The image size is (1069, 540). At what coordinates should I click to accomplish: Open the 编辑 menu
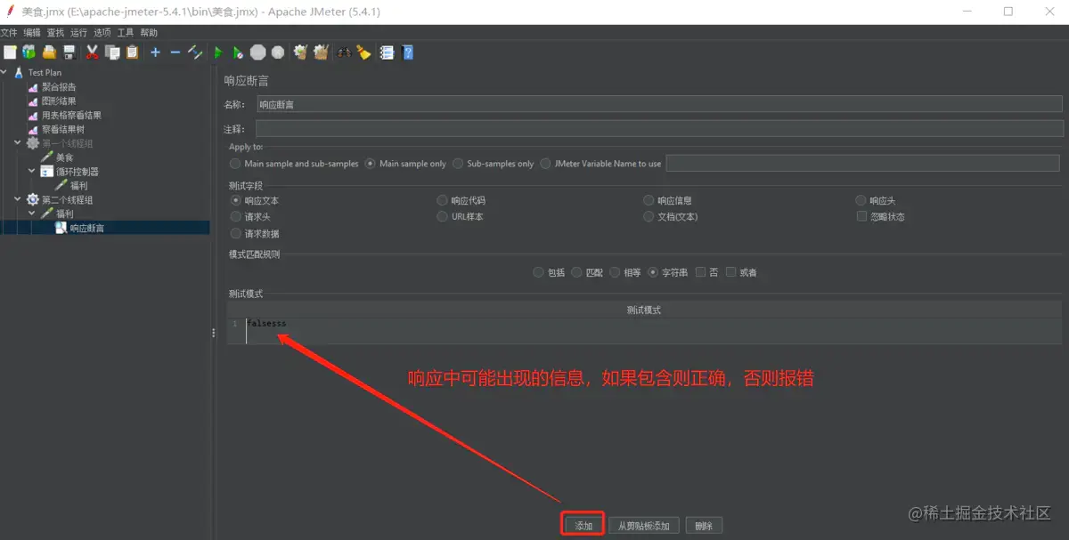(x=33, y=33)
